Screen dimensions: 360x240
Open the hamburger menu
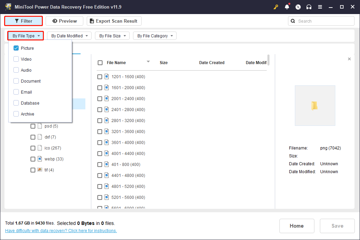[320, 7]
